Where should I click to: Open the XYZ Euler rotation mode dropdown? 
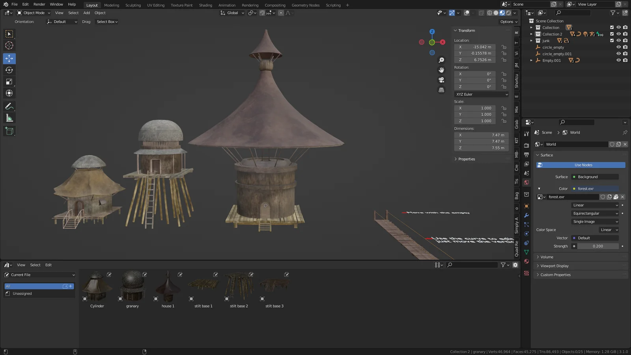(x=481, y=94)
